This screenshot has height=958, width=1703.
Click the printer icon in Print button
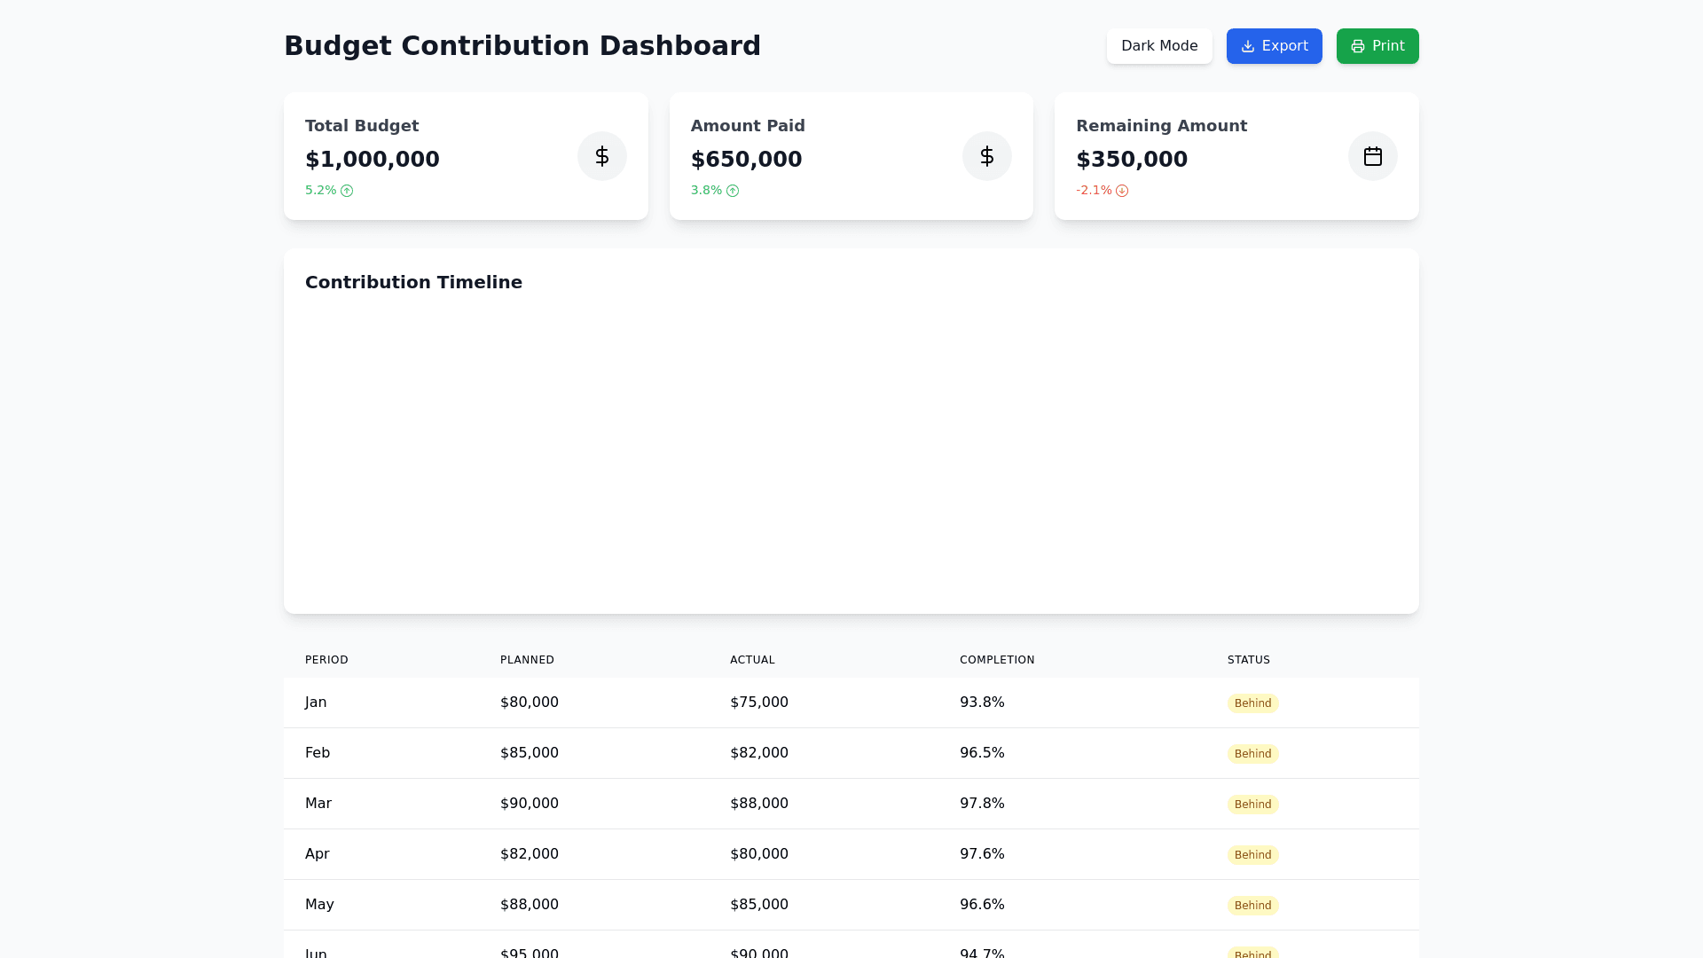tap(1357, 46)
